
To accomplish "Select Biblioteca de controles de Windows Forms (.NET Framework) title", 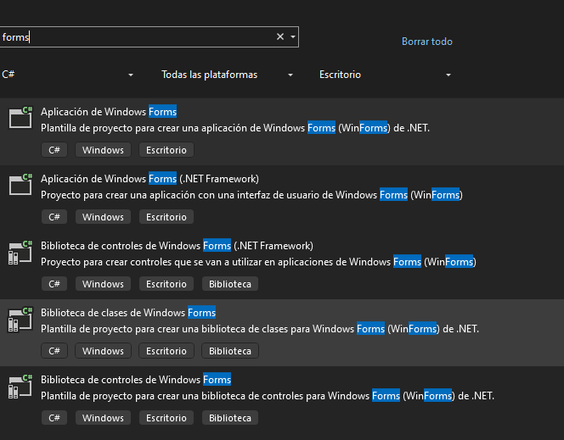I will (x=177, y=246).
